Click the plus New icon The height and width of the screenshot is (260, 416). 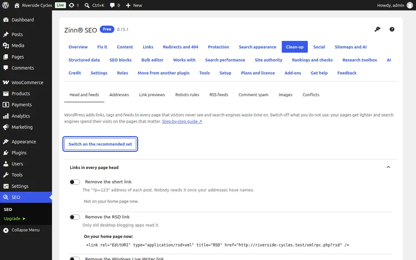click(128, 5)
